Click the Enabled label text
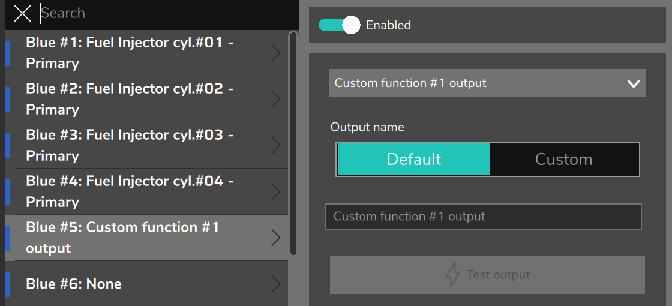Viewport: 672px width, 306px height. (388, 25)
